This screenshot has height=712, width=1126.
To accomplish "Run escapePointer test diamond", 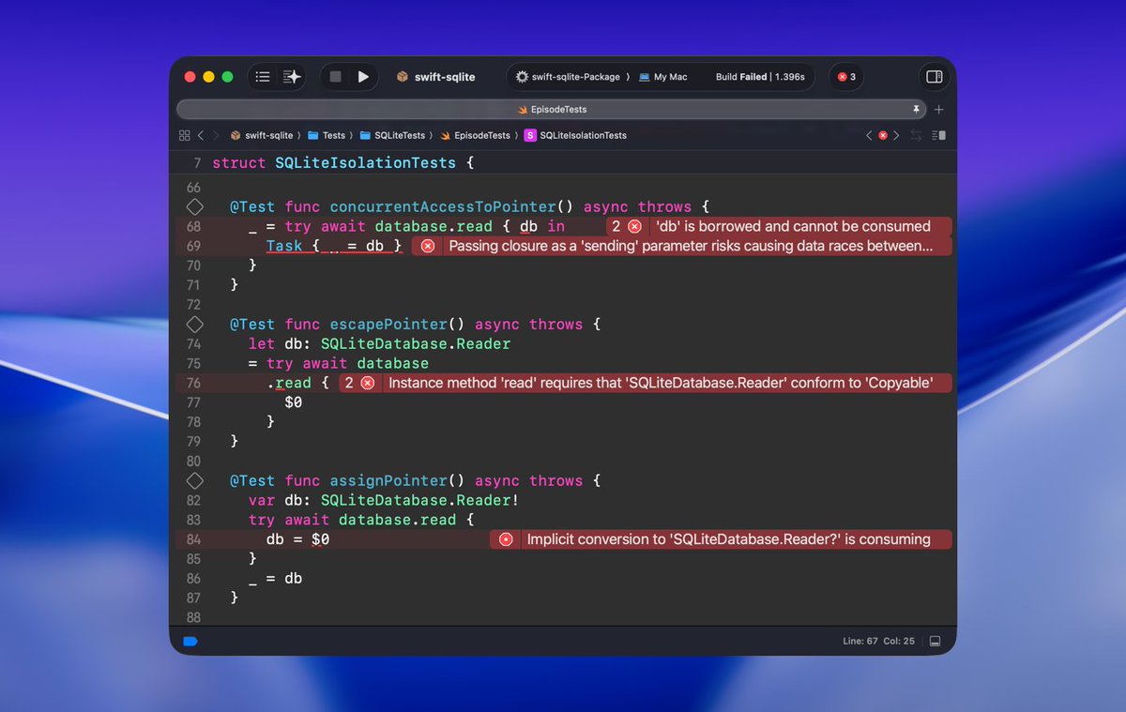I will (x=194, y=324).
